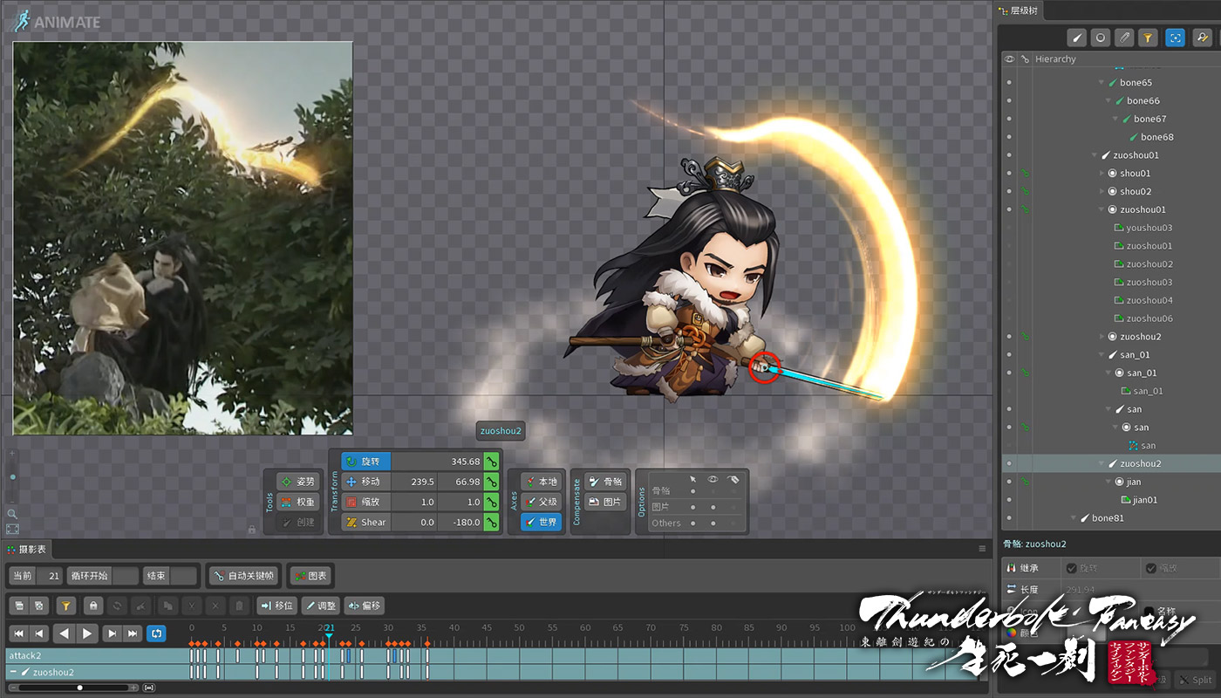Open the Graph (图表) button
This screenshot has width=1221, height=698.
[310, 576]
